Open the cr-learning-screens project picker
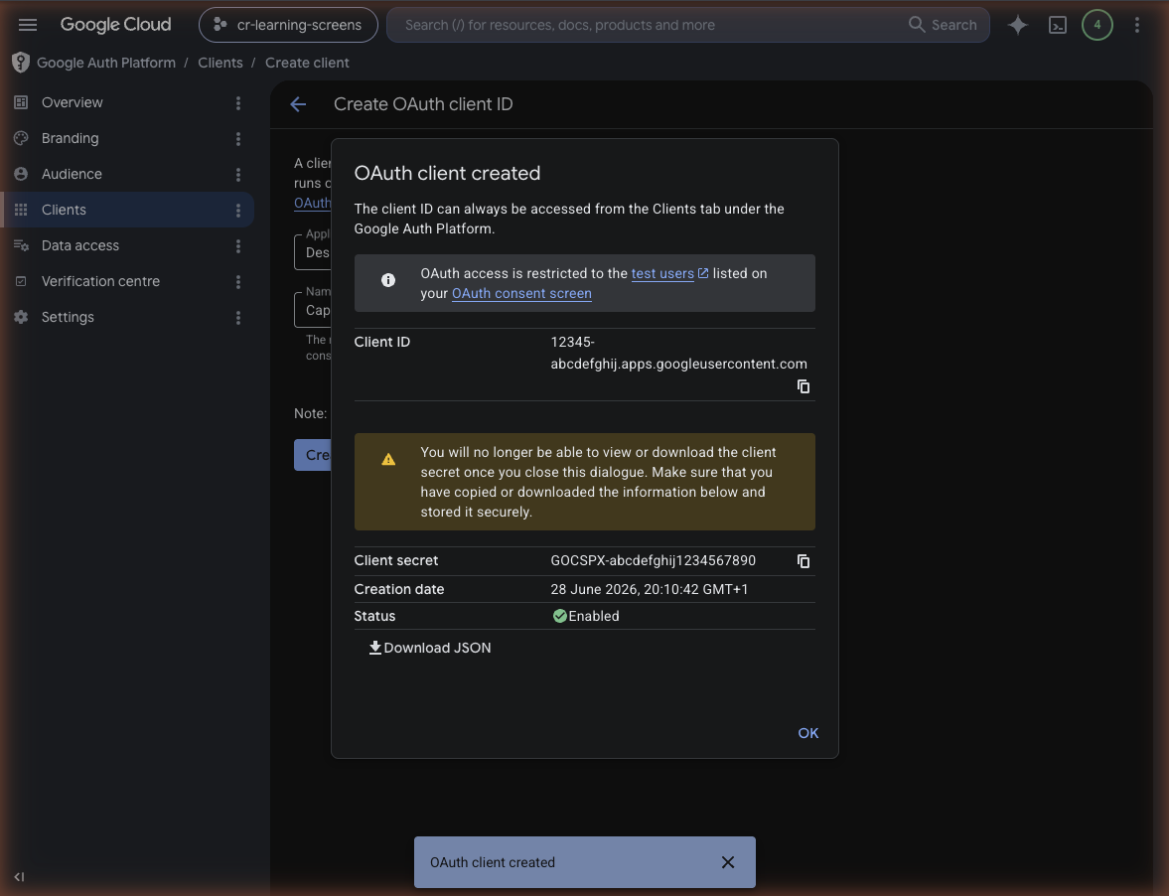 tap(288, 25)
